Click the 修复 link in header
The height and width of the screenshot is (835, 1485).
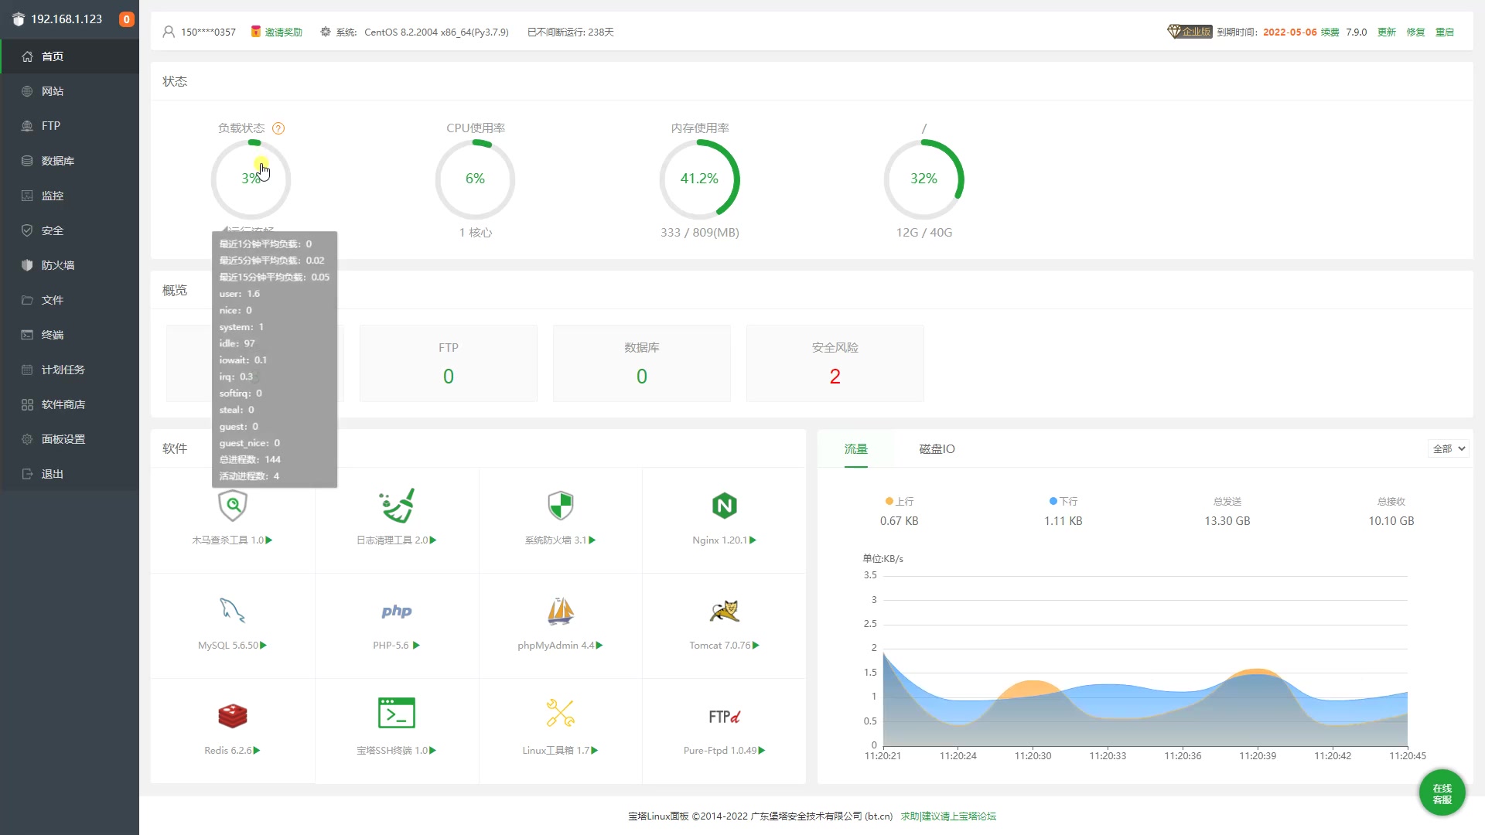click(1415, 32)
